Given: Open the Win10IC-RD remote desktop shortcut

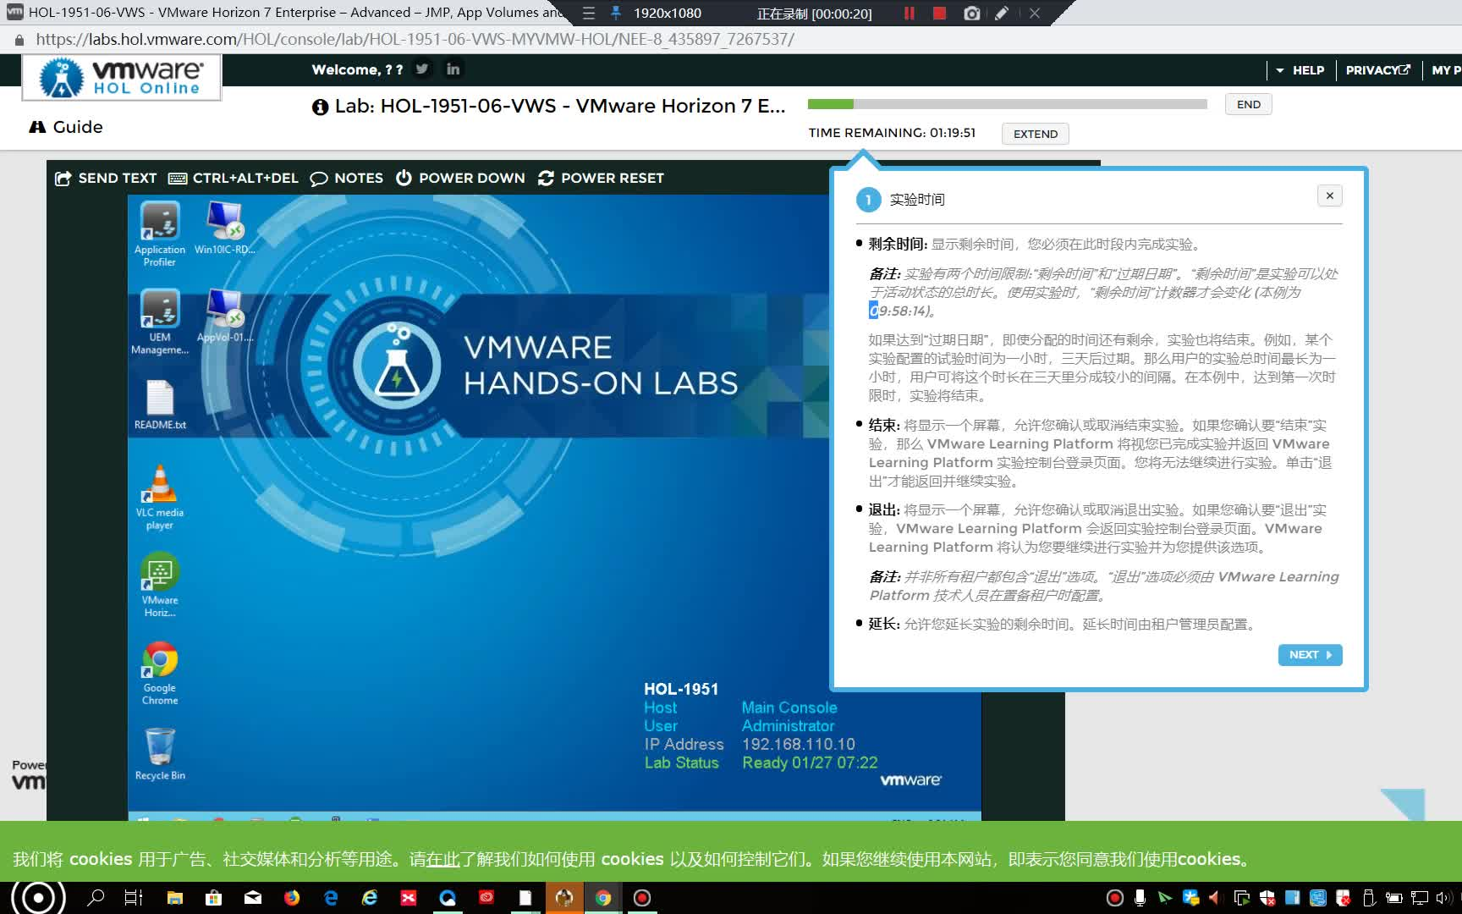Looking at the screenshot, I should [224, 228].
